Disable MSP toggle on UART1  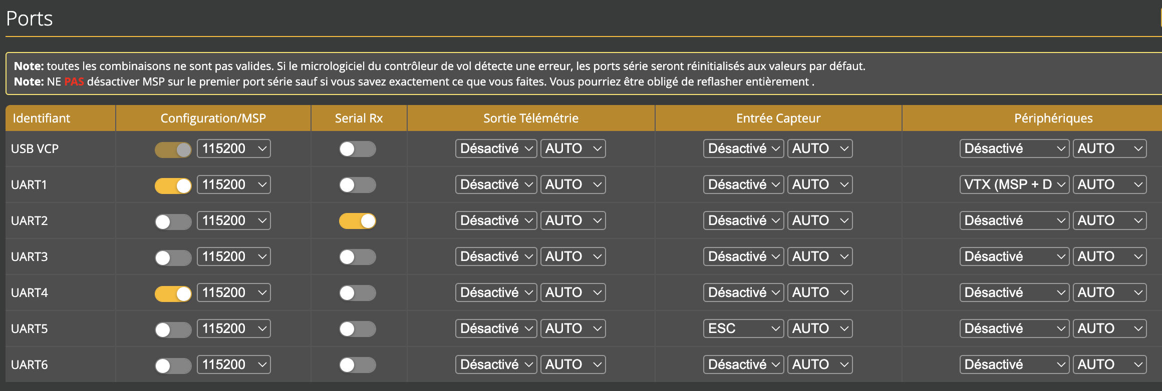[173, 185]
